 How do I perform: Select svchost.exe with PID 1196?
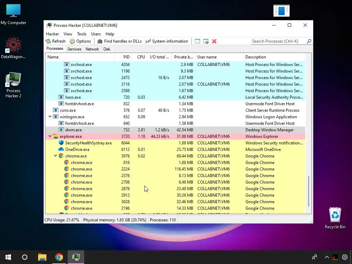click(x=175, y=71)
